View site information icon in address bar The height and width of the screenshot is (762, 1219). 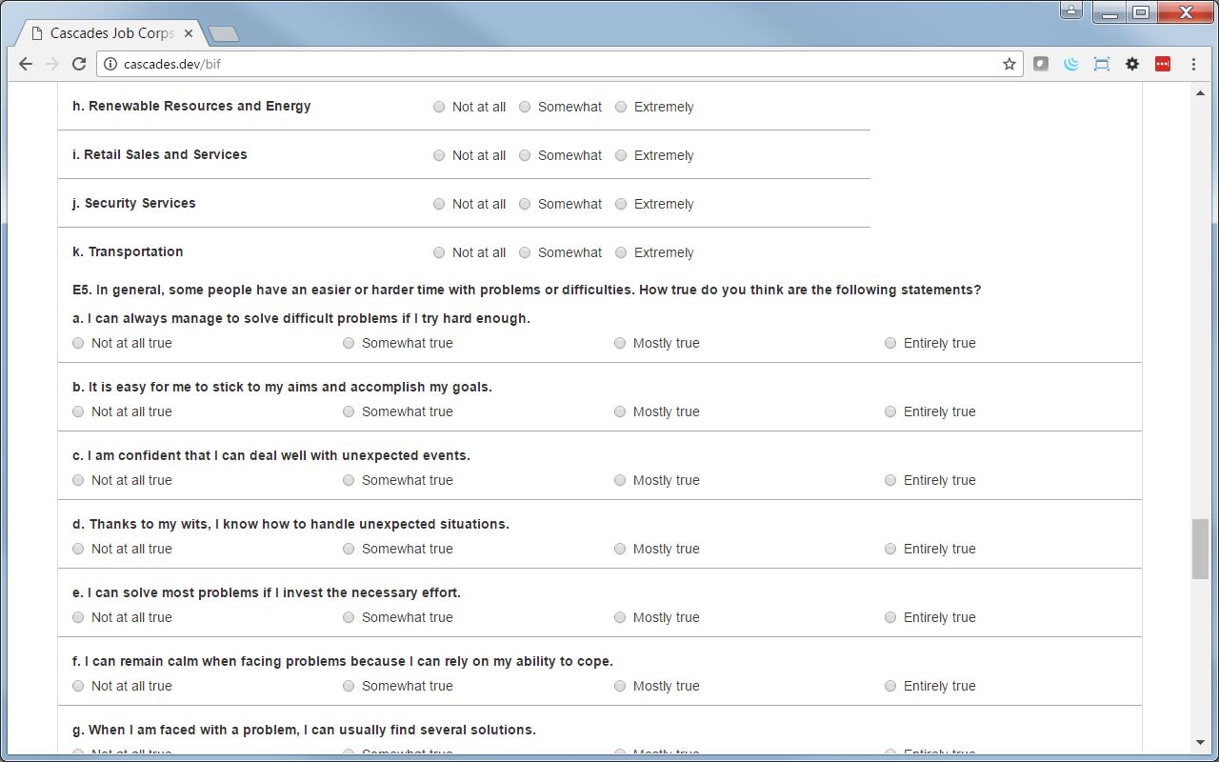coord(110,64)
